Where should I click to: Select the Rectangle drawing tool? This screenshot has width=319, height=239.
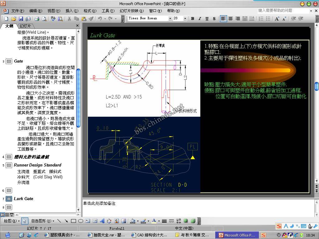click(x=74, y=221)
